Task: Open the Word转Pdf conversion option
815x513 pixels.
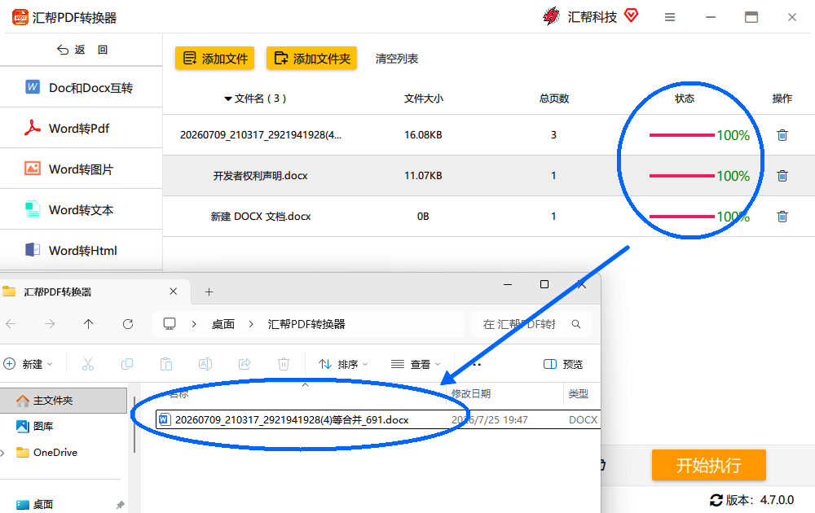Action: point(81,129)
